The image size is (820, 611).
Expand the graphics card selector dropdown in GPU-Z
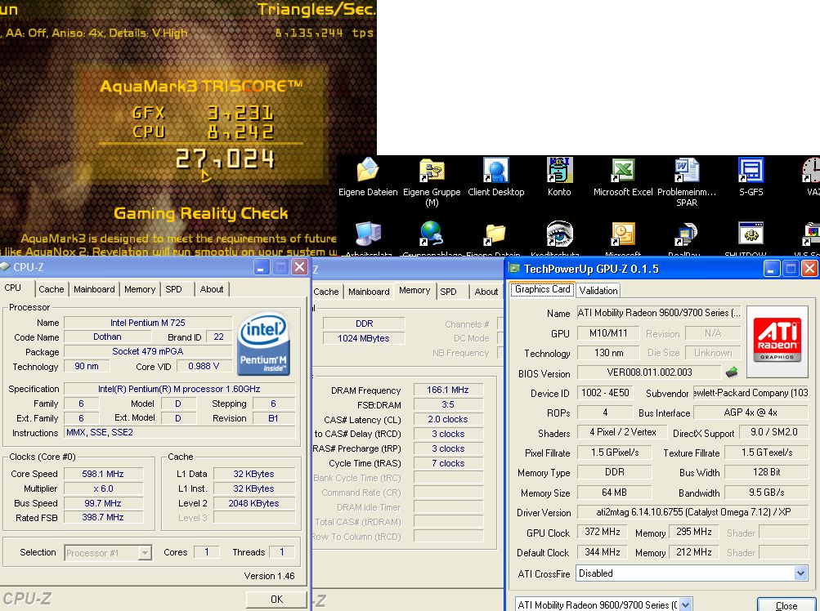686,604
